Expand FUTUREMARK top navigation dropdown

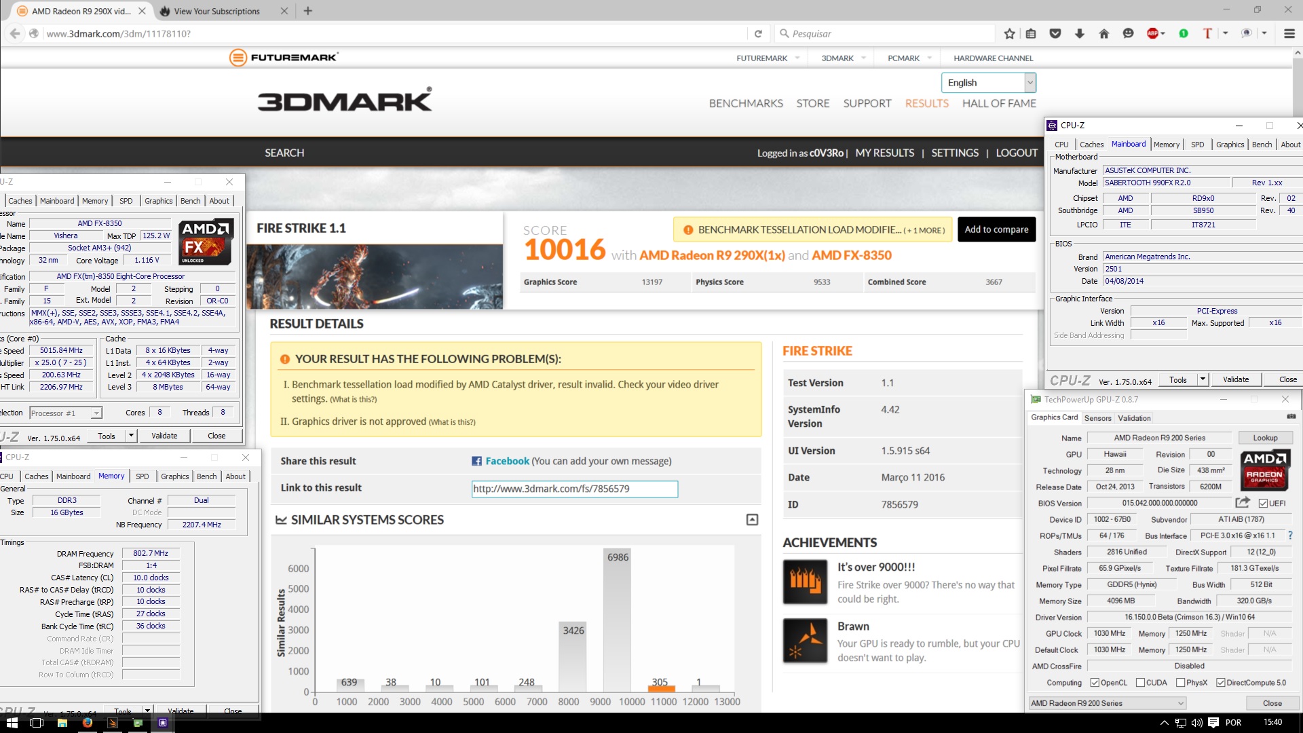tap(797, 58)
